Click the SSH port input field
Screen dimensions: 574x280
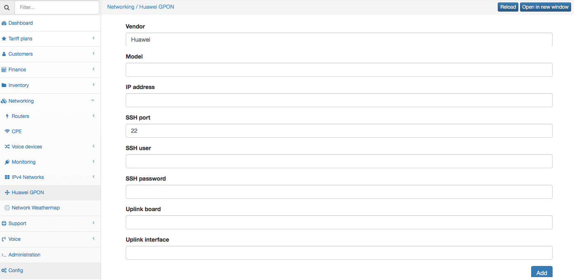click(339, 131)
